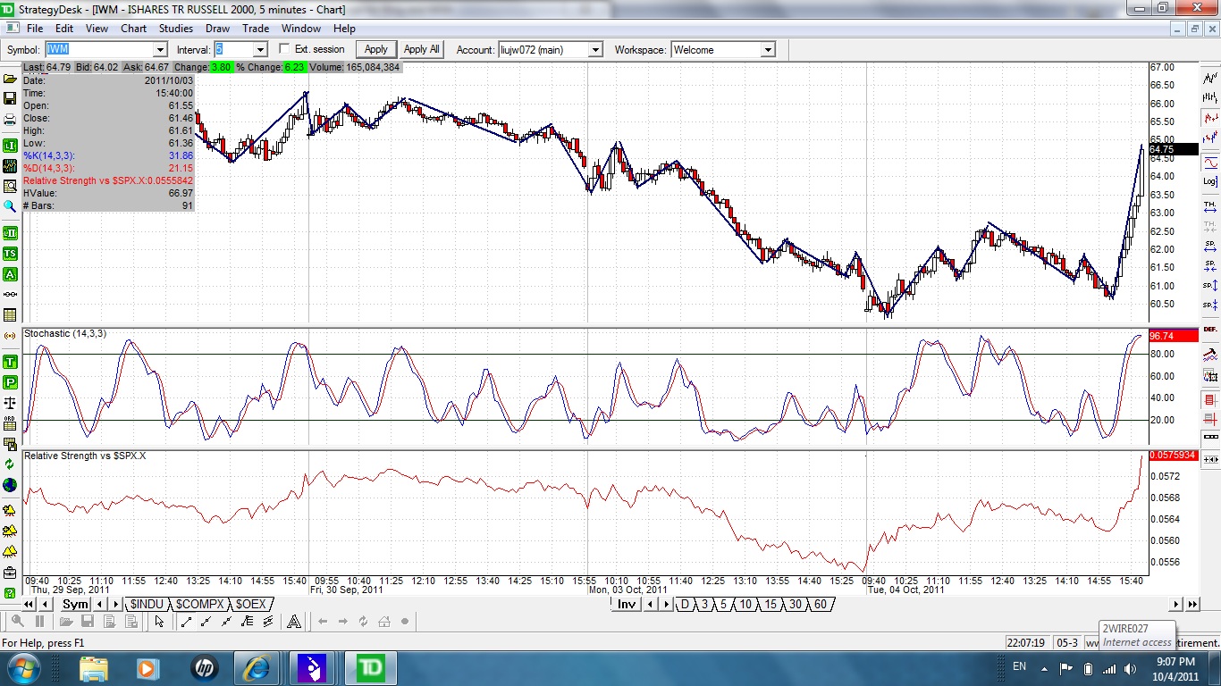Click the Apply All button

tap(422, 49)
